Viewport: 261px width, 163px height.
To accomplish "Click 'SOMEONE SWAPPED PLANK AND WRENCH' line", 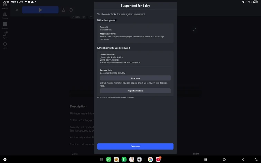I will [120, 63].
